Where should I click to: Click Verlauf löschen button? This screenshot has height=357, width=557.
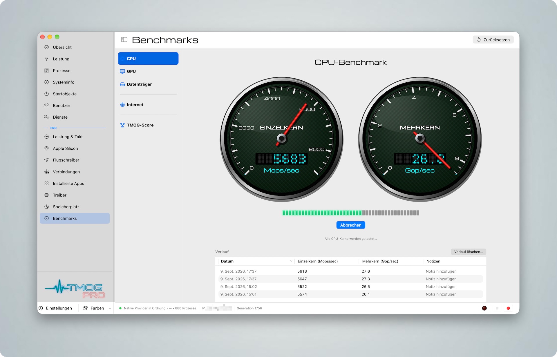coord(469,252)
